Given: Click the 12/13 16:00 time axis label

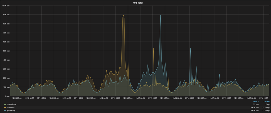Looking at the screenshot, I should pyautogui.click(x=152, y=98).
